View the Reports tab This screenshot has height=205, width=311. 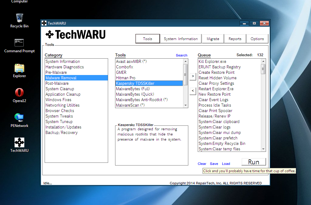[235, 39]
